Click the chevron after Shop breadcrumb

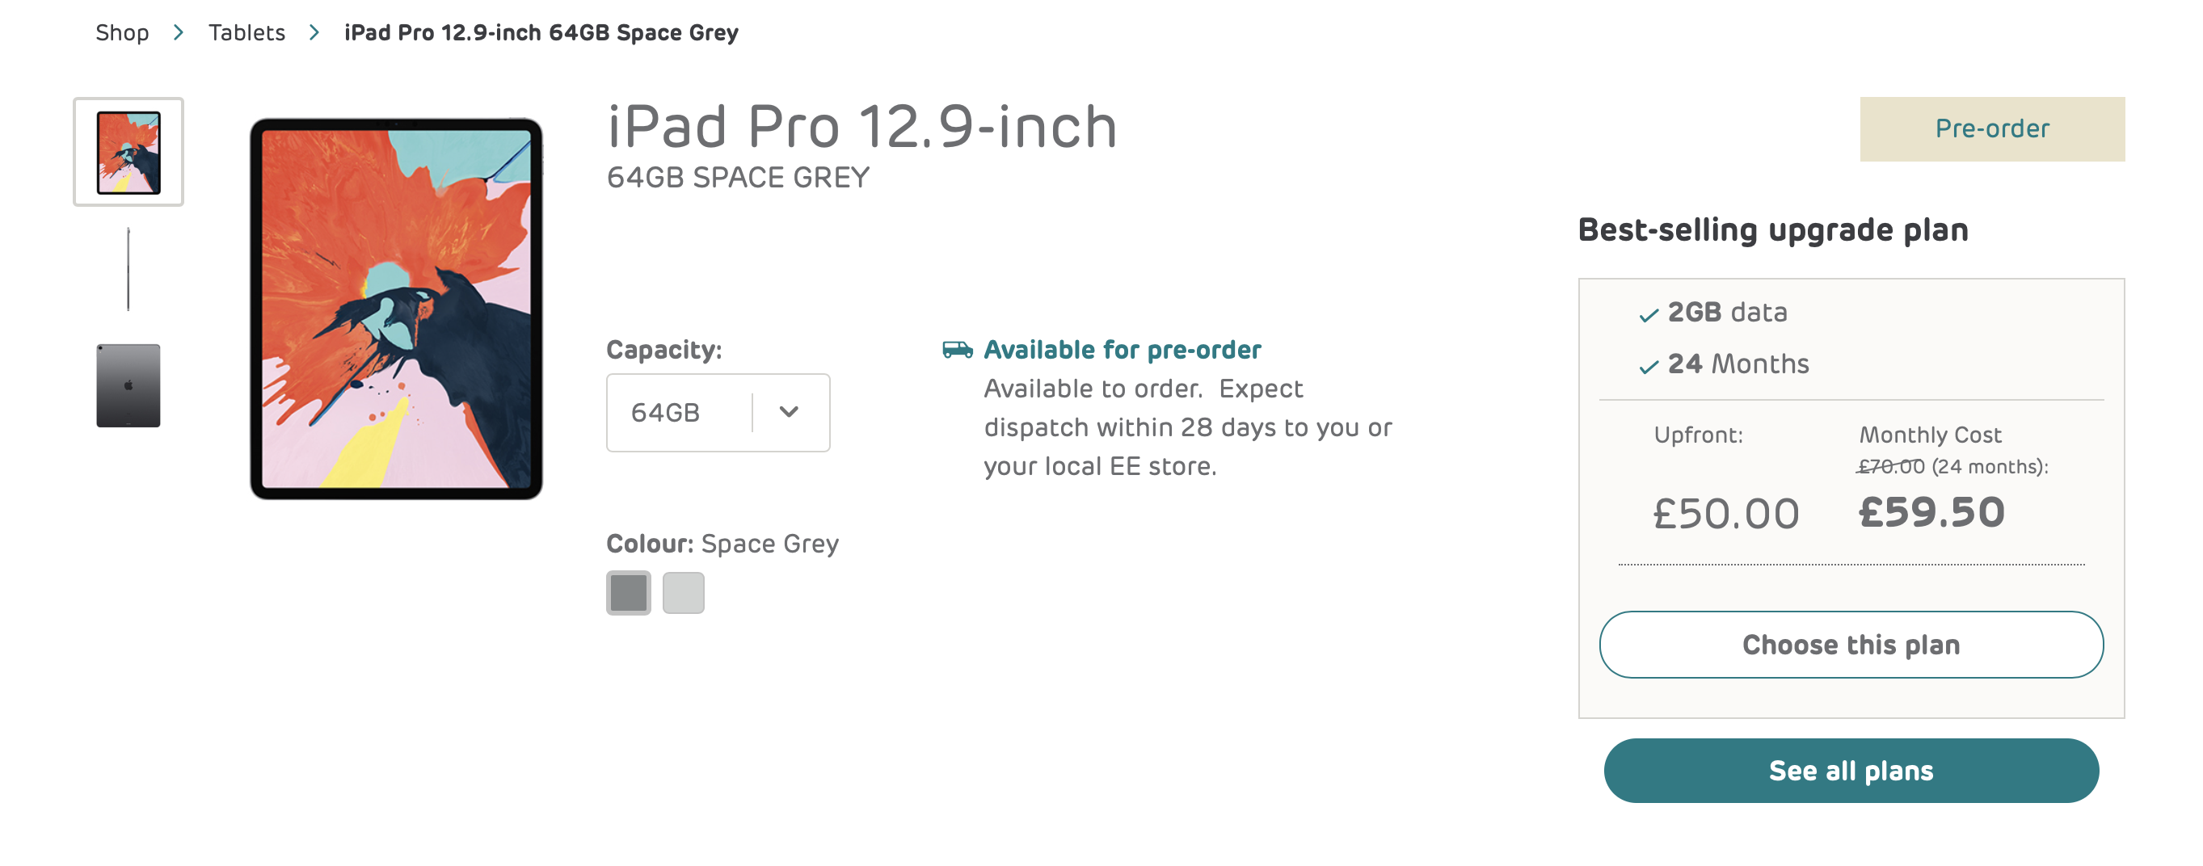[x=178, y=32]
